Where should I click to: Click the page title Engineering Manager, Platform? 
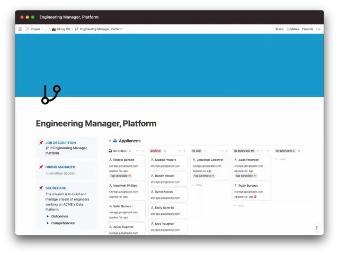pos(96,123)
